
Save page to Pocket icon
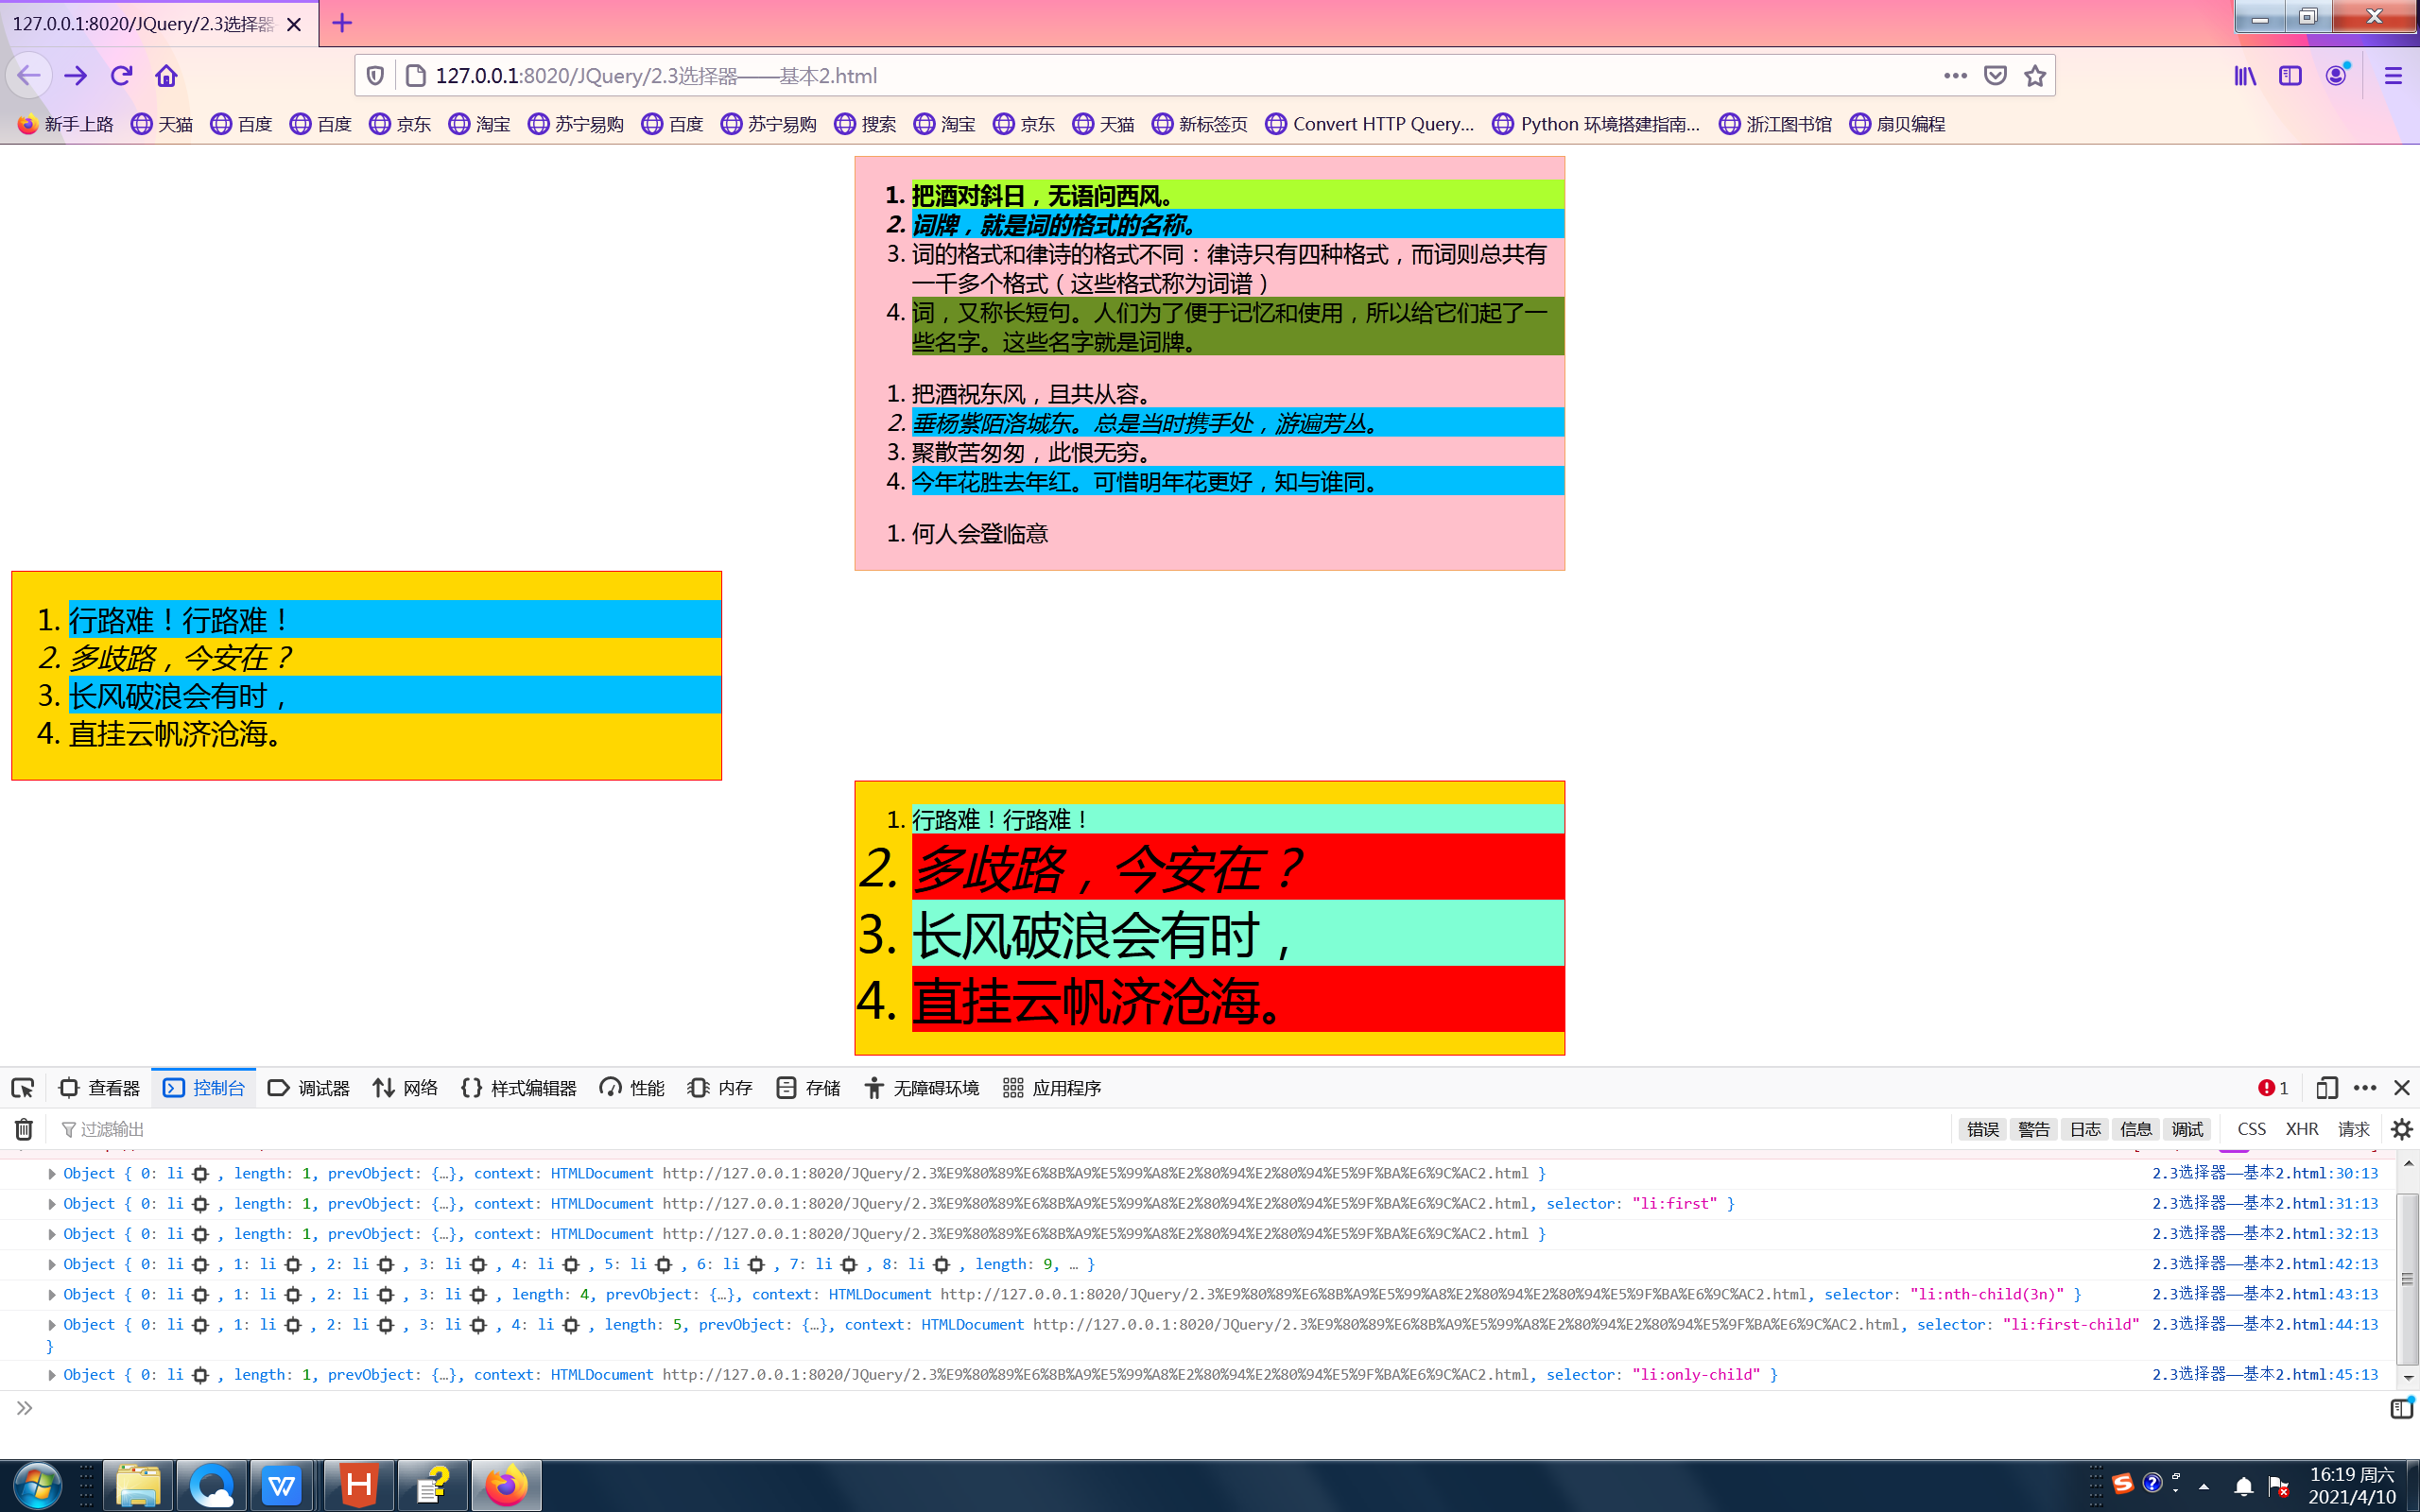pyautogui.click(x=1995, y=76)
